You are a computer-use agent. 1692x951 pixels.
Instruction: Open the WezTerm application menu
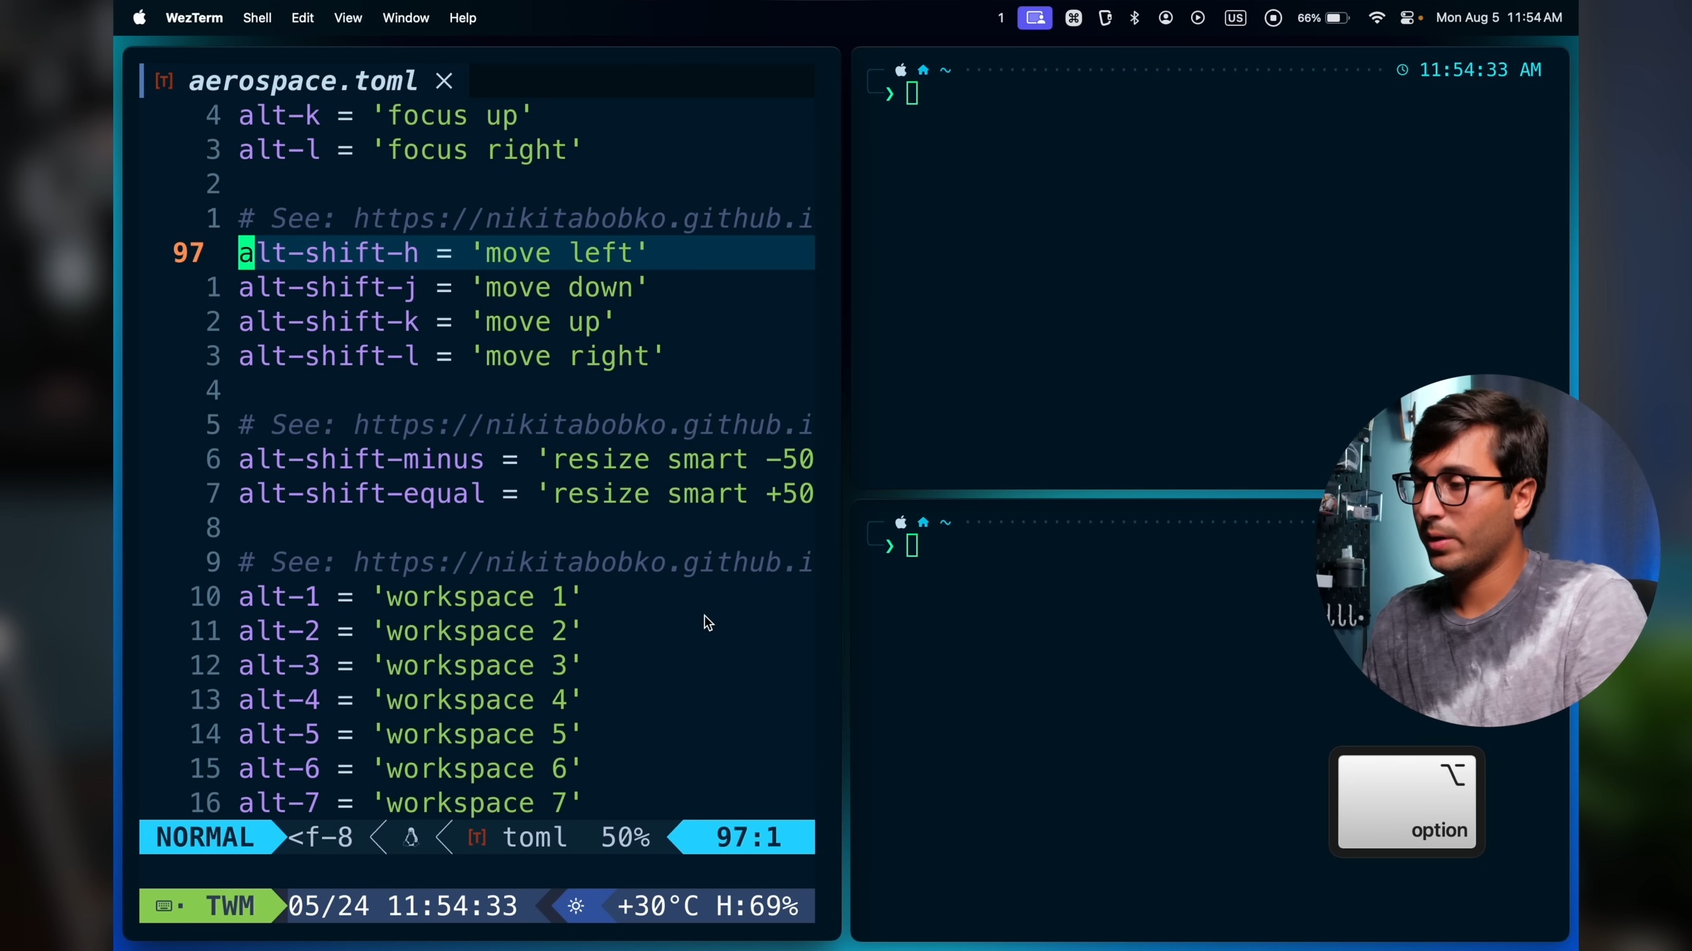(x=194, y=18)
